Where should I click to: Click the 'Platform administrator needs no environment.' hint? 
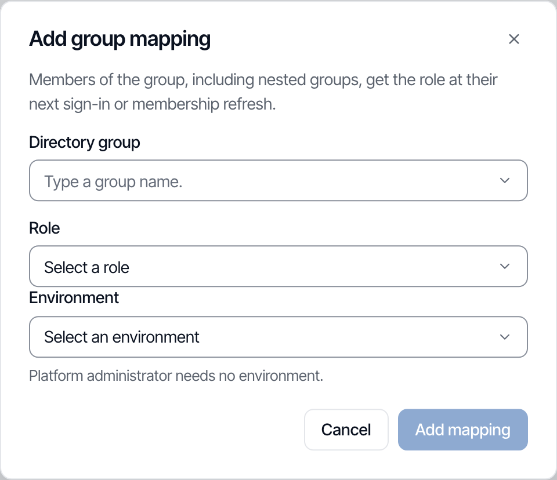coord(176,376)
